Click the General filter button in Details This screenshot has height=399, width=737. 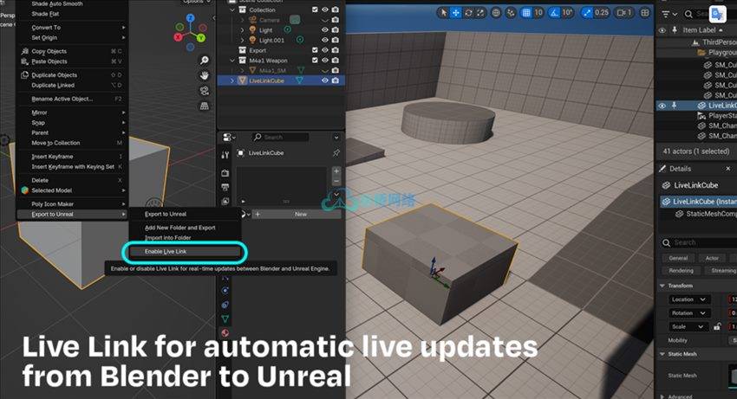coord(678,258)
